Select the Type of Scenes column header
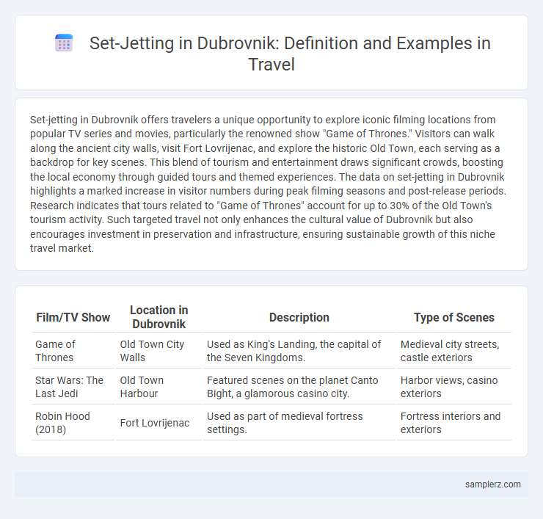 pos(454,317)
